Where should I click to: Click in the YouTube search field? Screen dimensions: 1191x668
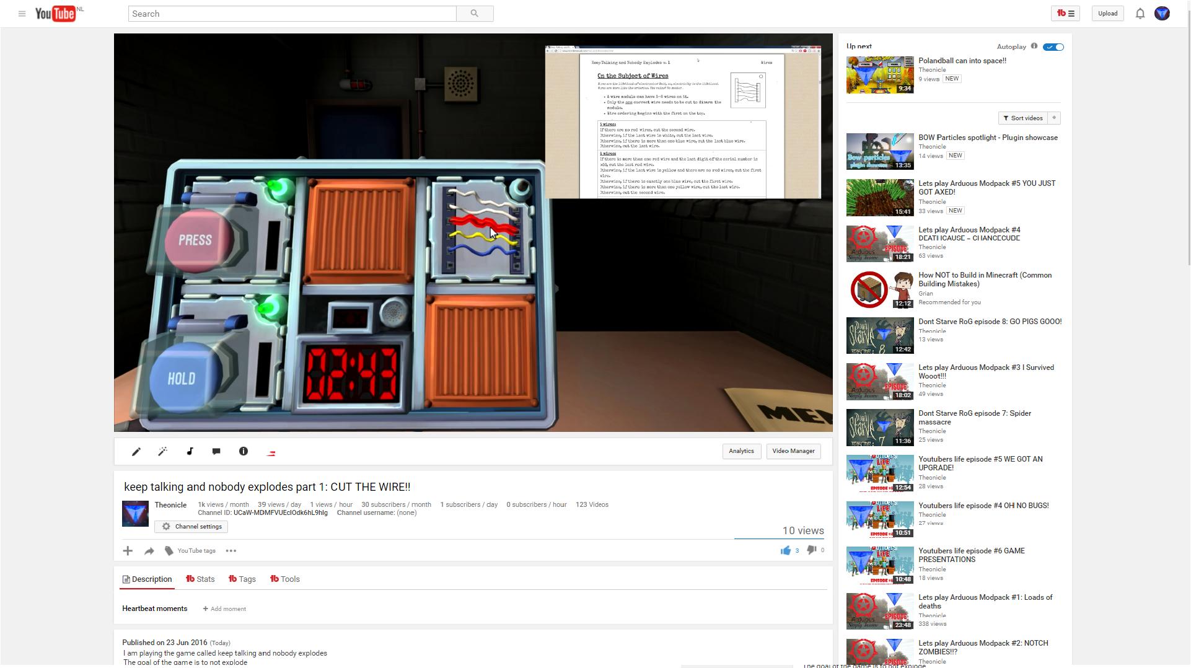[x=292, y=14]
